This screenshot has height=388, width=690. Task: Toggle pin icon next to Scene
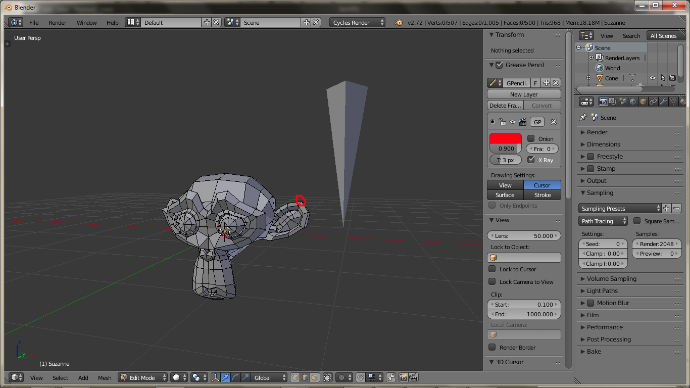(x=583, y=117)
